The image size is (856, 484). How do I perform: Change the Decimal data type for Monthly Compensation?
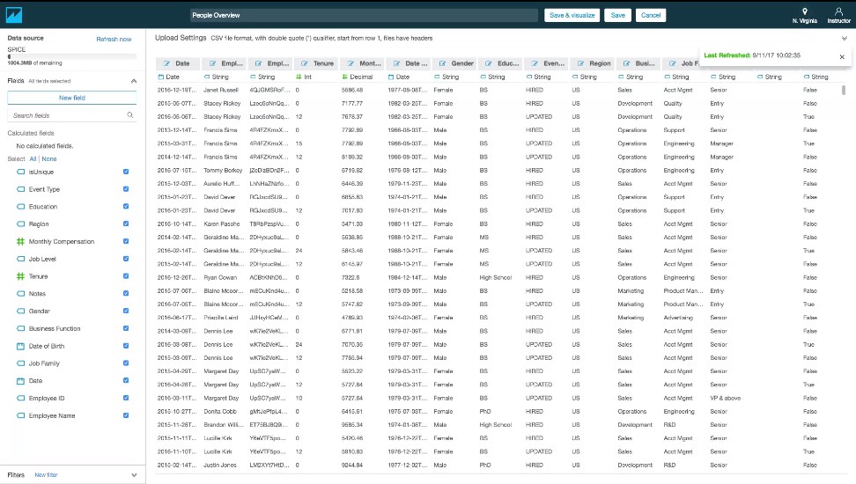357,77
